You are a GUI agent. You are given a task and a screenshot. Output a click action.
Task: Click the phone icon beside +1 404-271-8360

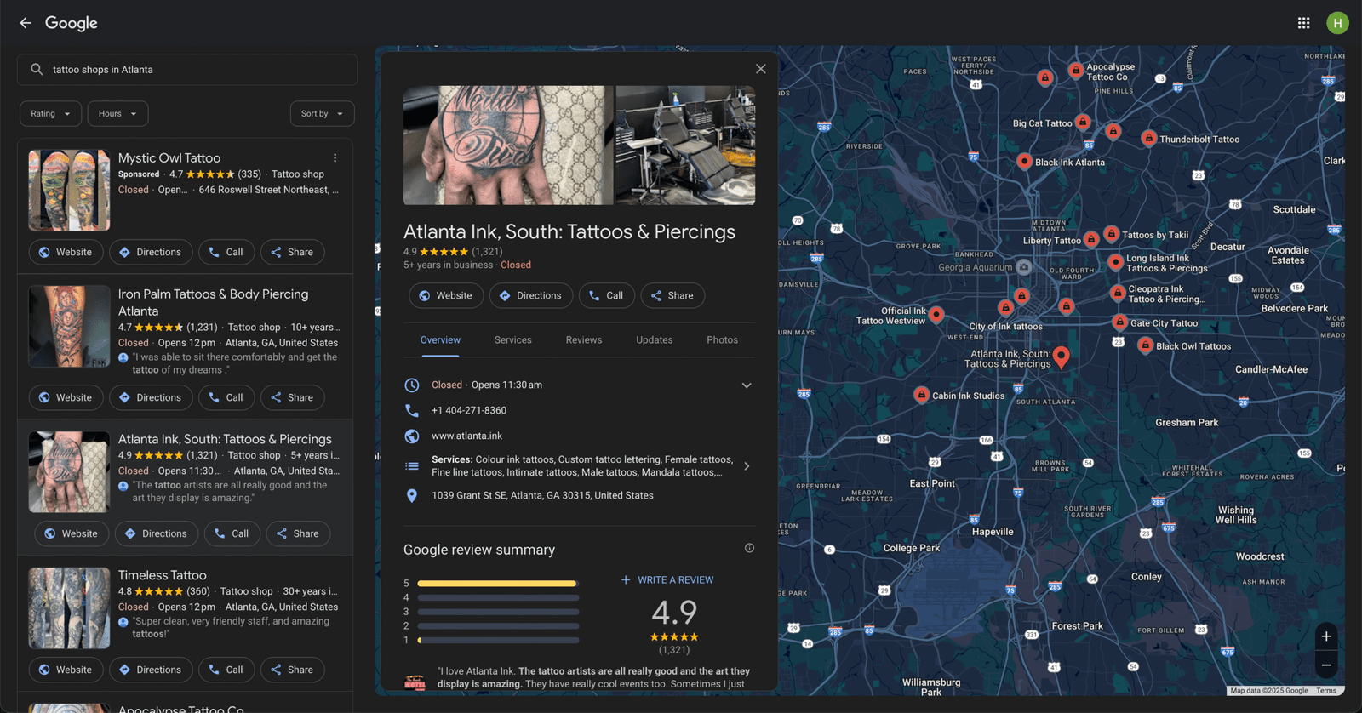(412, 411)
